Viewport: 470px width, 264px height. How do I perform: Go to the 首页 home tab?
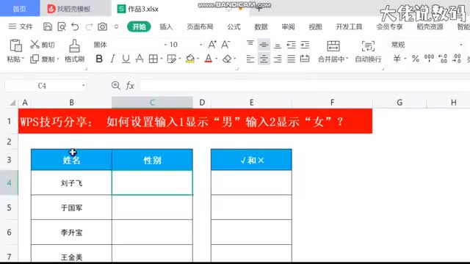[20, 8]
